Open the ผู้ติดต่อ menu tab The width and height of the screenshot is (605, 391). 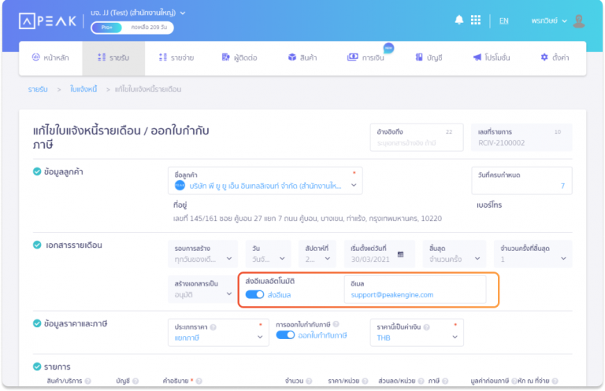239,57
